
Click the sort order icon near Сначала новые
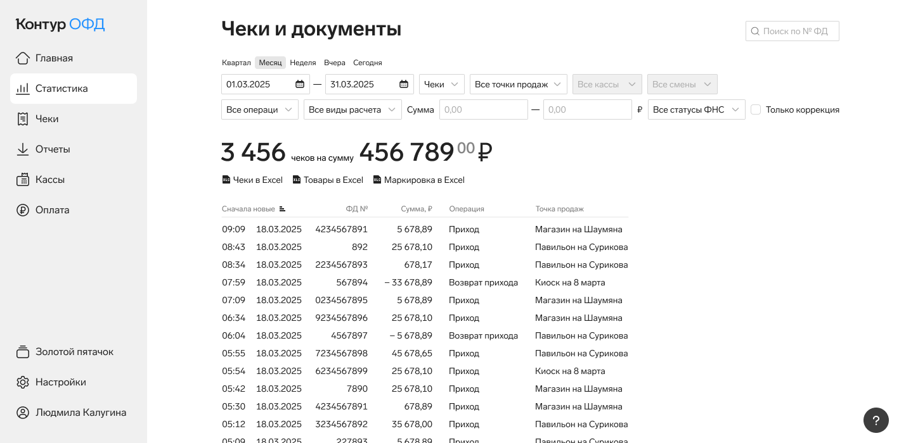pos(282,209)
